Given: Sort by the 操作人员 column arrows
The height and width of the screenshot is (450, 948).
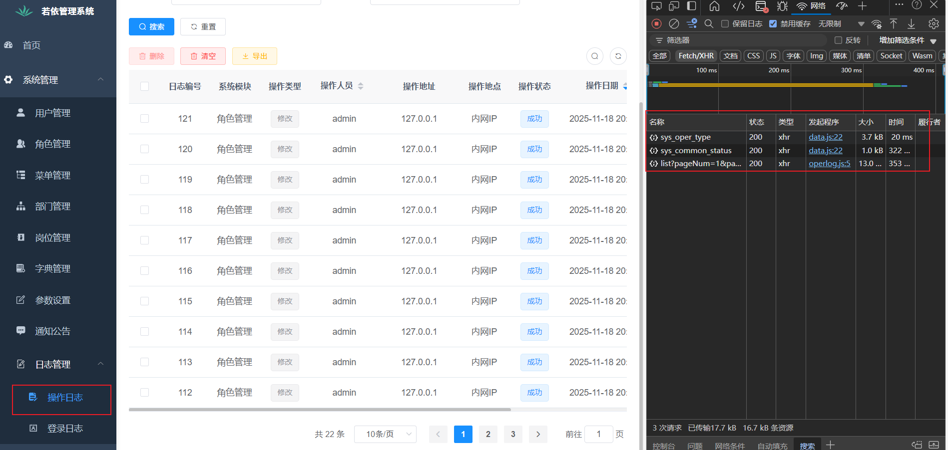Looking at the screenshot, I should click(x=361, y=86).
